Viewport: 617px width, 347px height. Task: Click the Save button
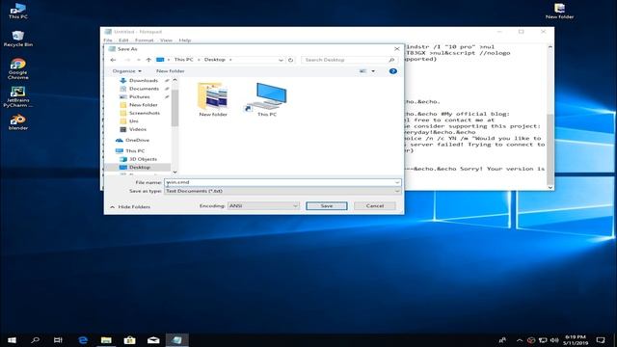327,205
